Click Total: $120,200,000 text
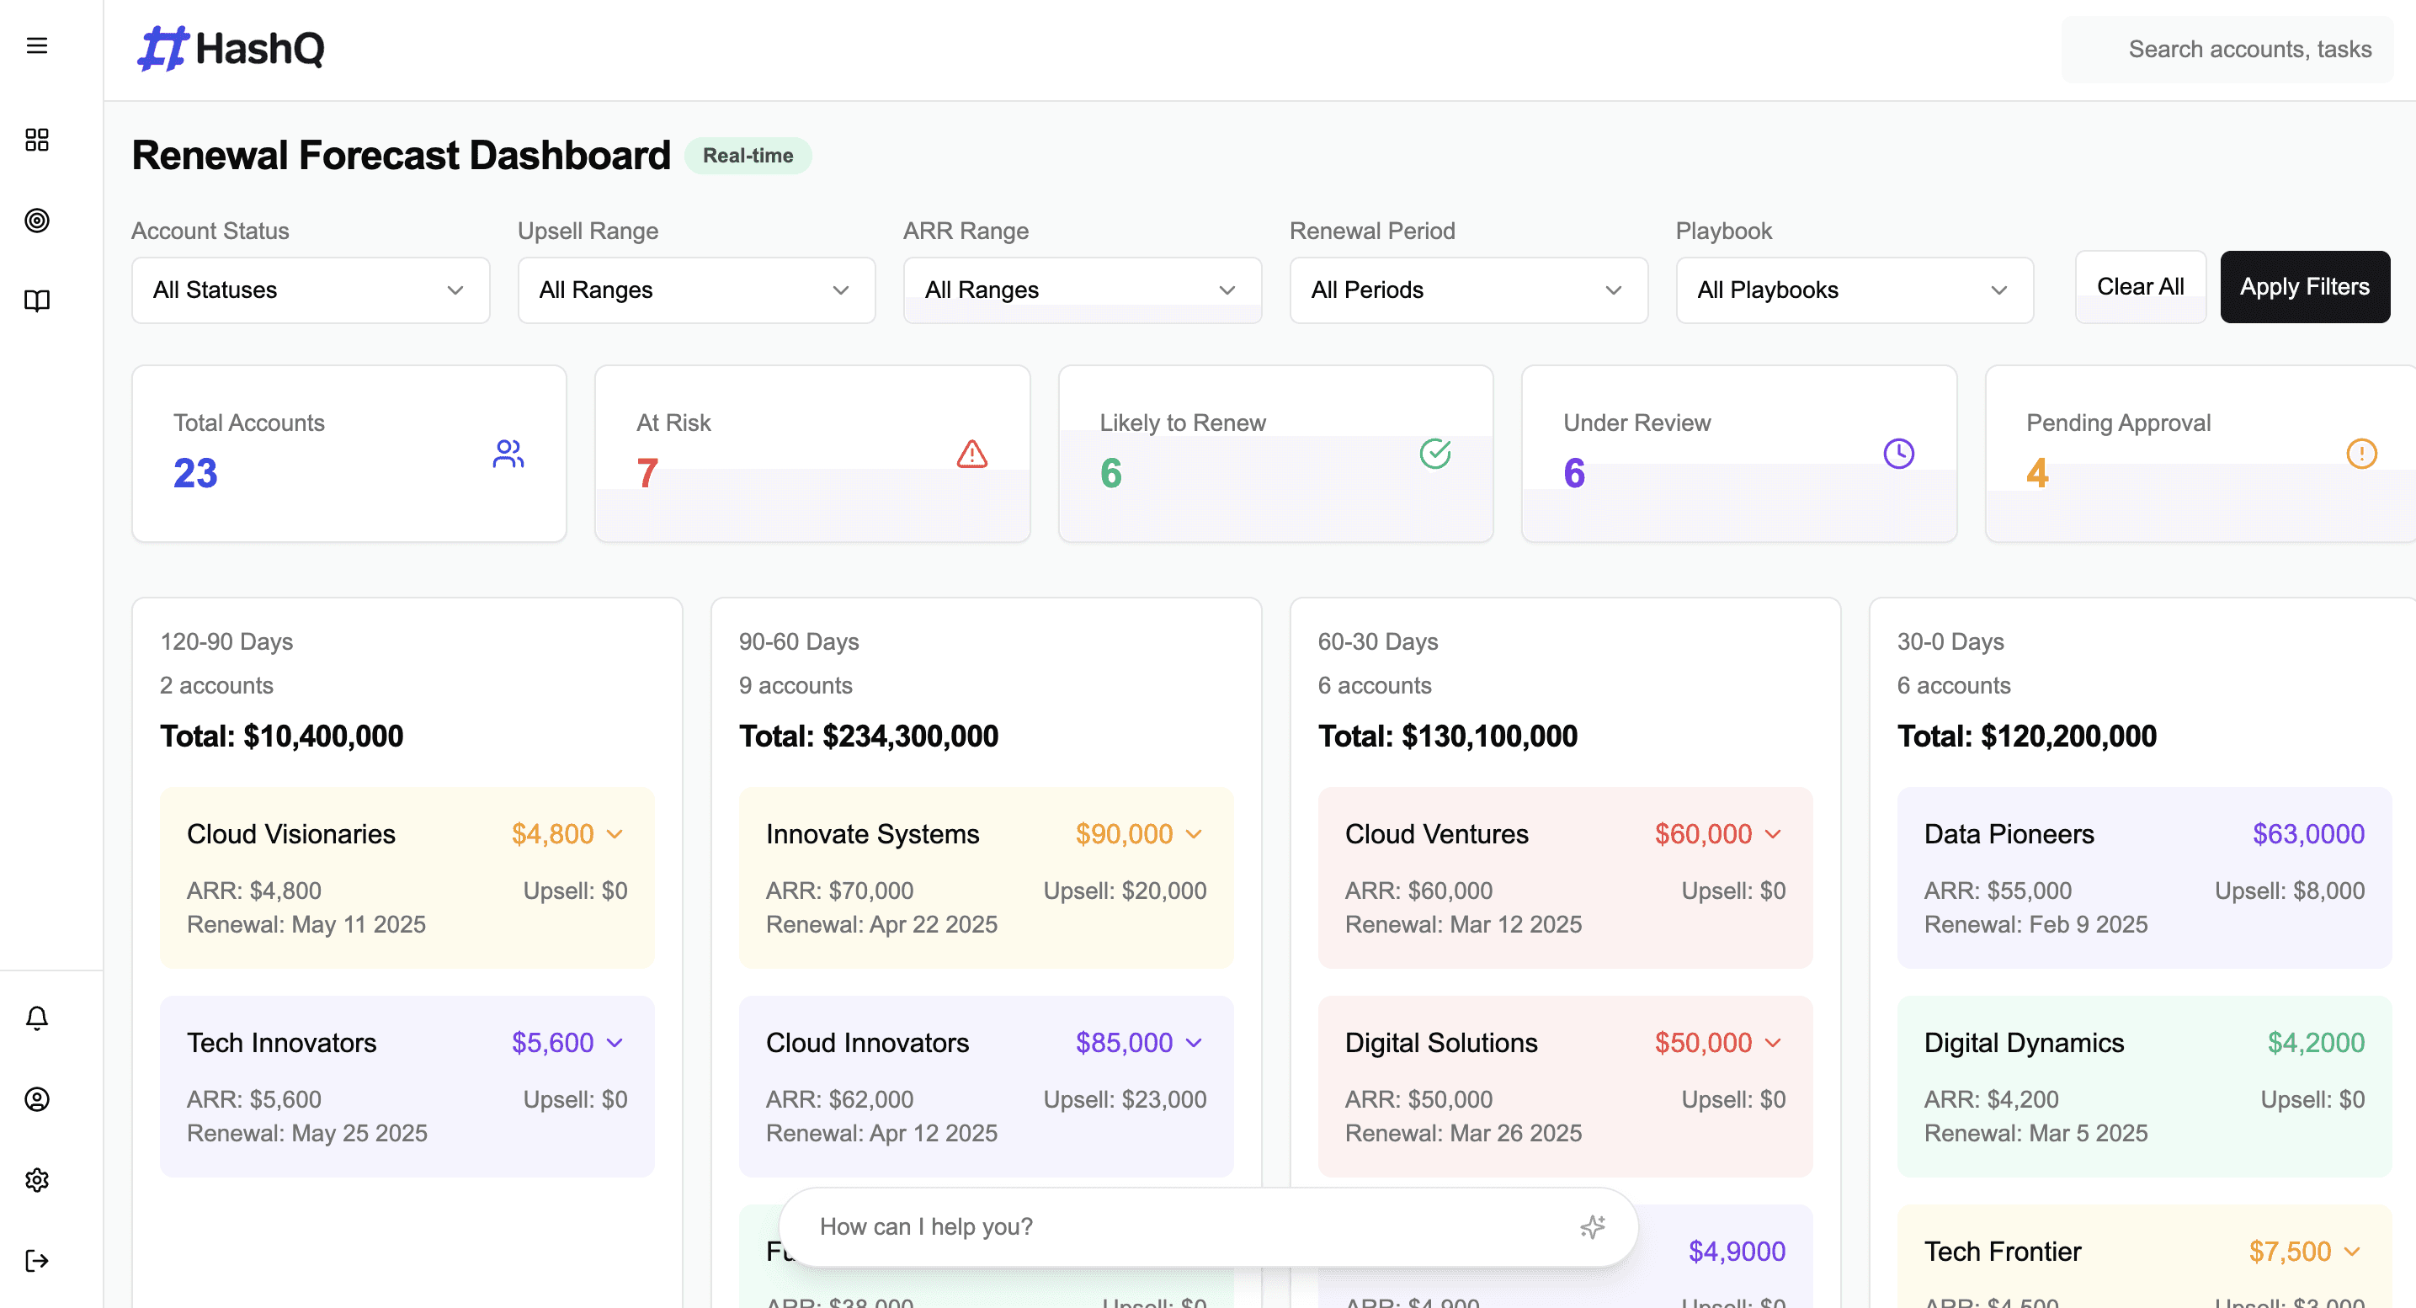The width and height of the screenshot is (2416, 1308). click(2027, 736)
